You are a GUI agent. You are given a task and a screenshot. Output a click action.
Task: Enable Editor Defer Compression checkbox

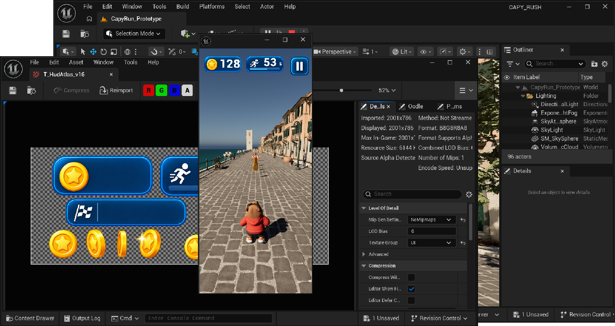pos(411,300)
